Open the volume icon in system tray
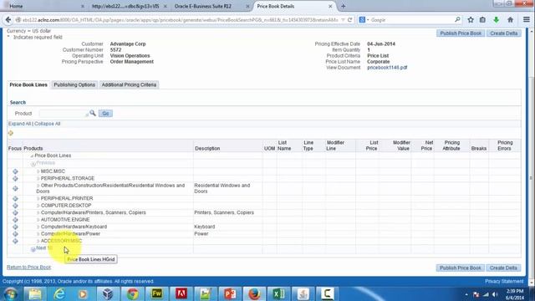 point(495,294)
